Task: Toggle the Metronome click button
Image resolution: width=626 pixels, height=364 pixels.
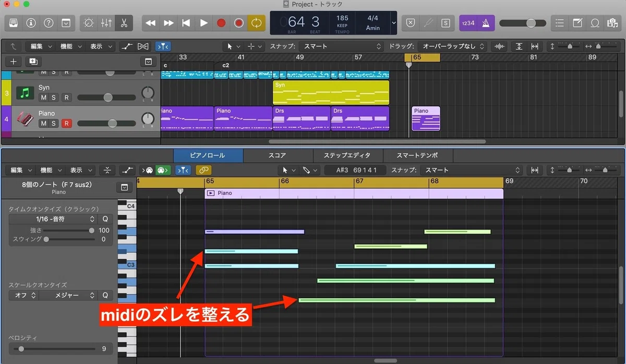Action: tap(486, 23)
